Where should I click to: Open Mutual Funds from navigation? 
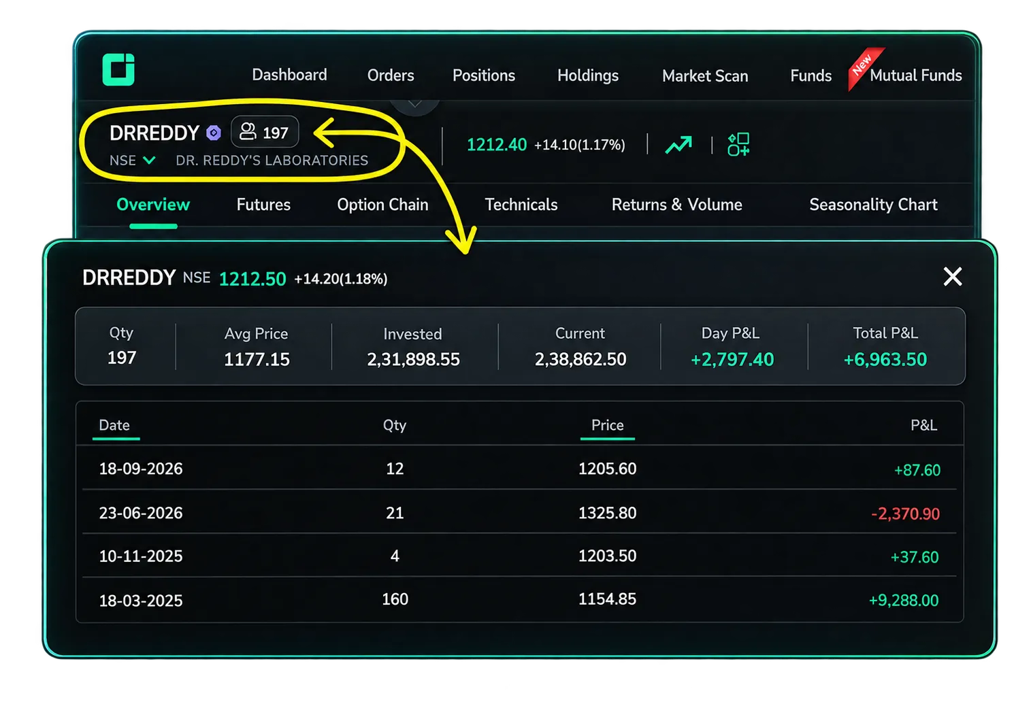915,75
